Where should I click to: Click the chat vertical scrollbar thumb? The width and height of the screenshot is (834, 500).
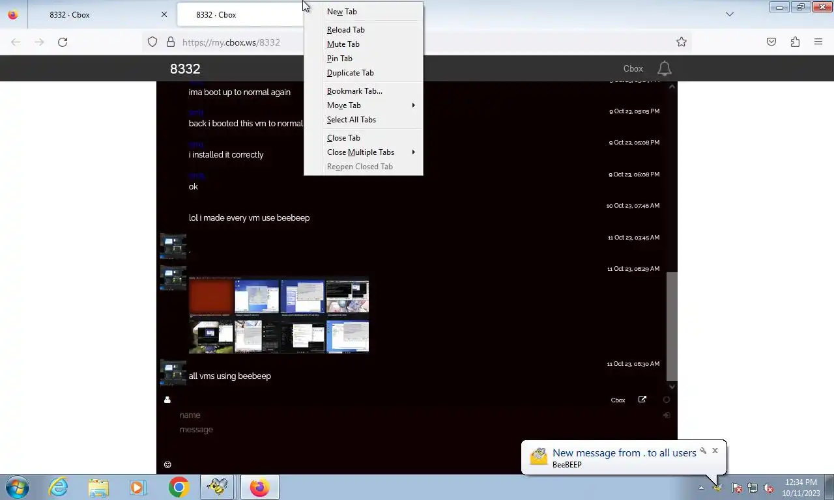point(672,326)
